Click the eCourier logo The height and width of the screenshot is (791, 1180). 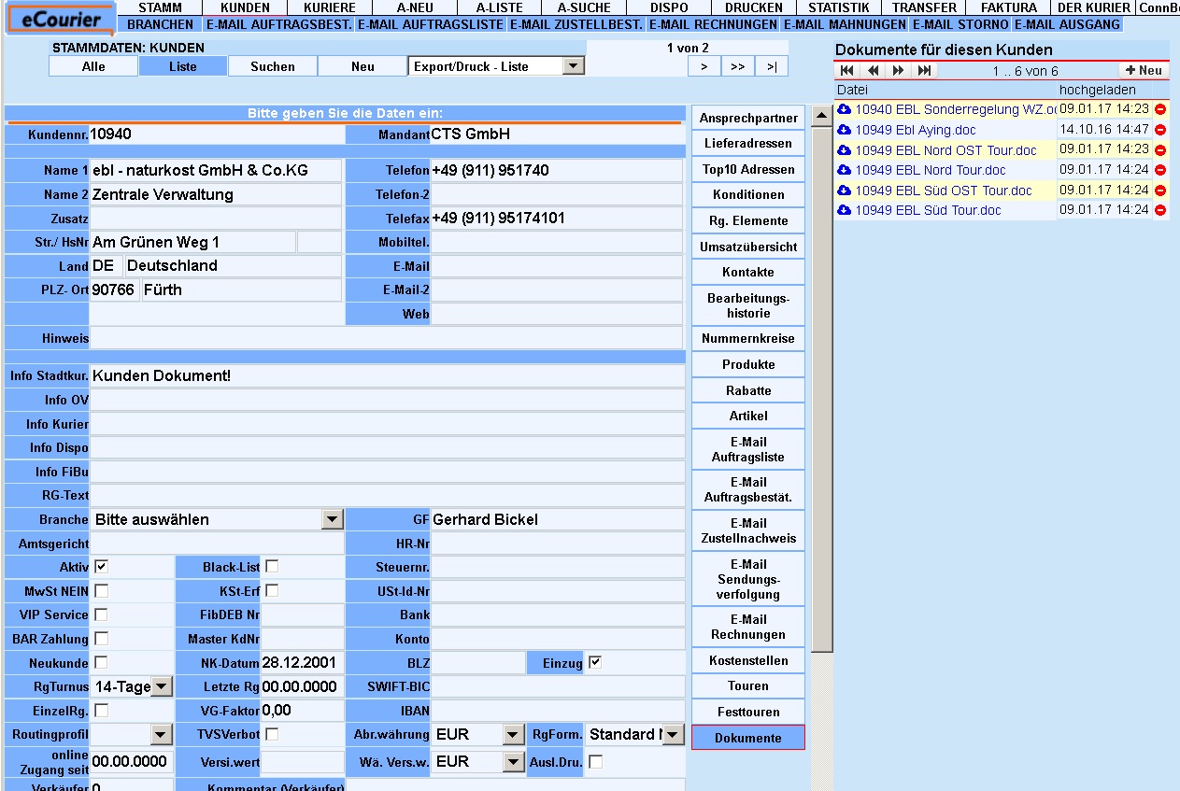[x=61, y=19]
